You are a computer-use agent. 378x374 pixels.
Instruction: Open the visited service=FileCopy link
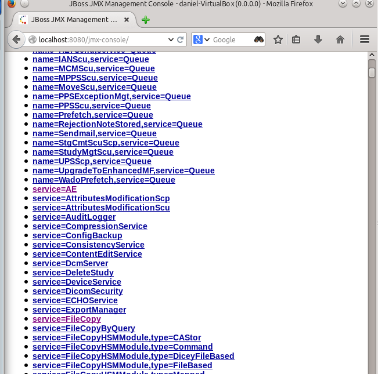click(x=67, y=319)
